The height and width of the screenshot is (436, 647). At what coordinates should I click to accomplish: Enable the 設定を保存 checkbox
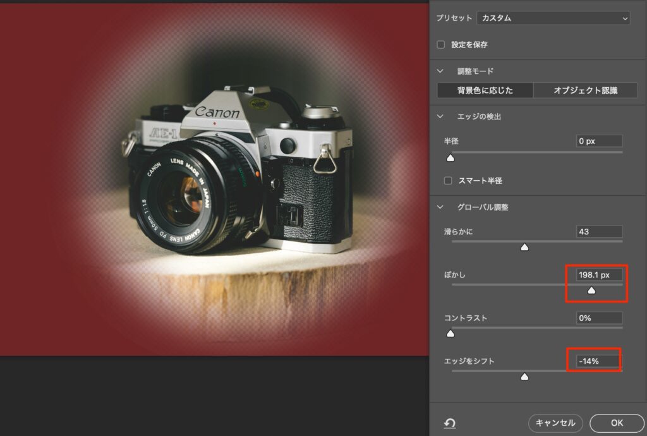click(441, 45)
